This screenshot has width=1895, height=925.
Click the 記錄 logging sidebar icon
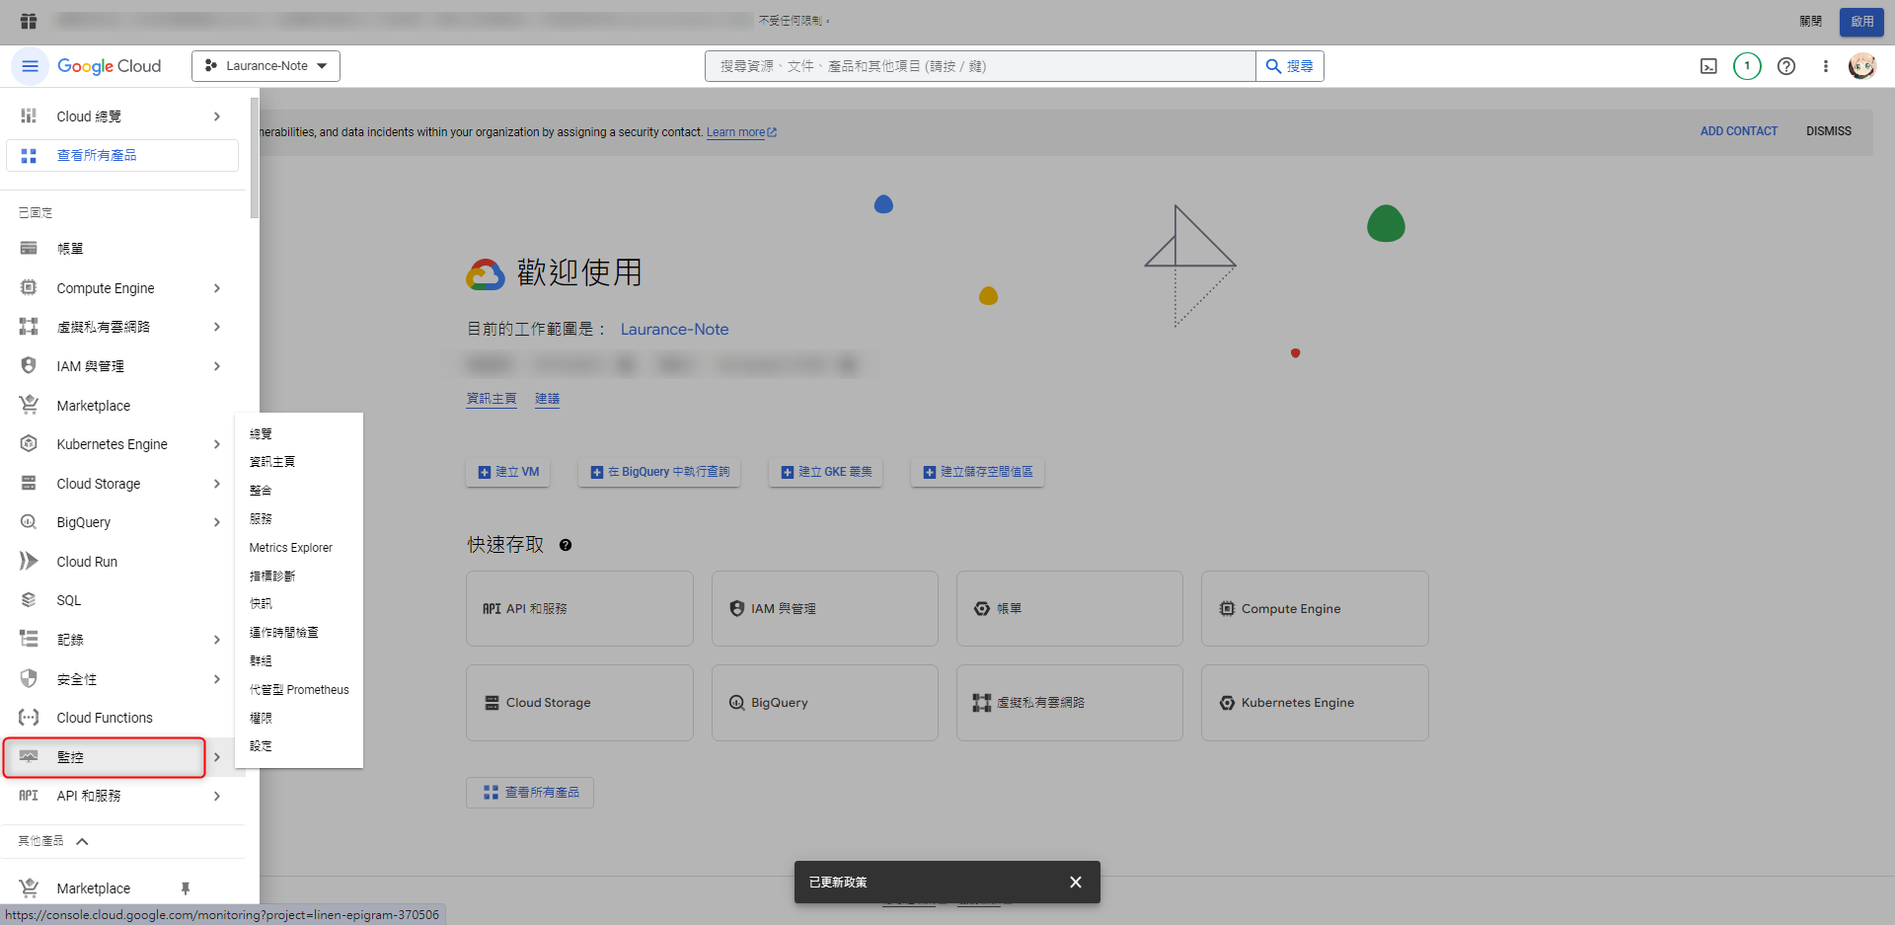[29, 640]
